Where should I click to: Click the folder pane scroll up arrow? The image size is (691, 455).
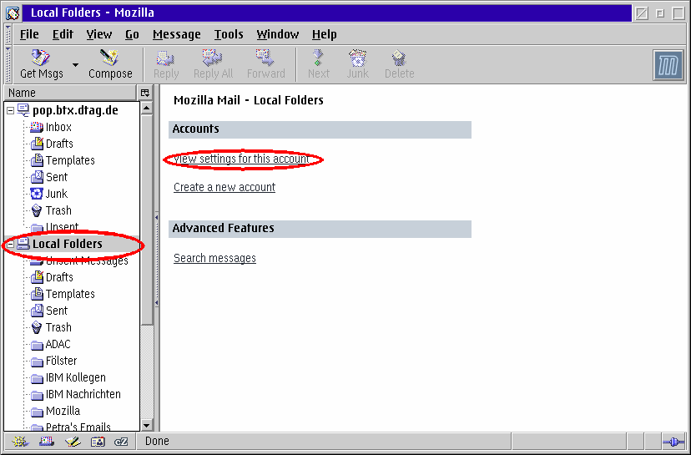click(147, 108)
